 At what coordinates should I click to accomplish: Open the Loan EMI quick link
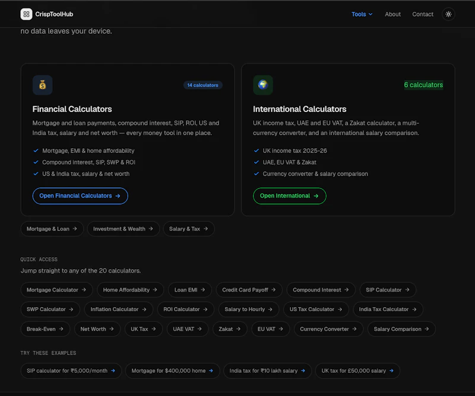(x=189, y=290)
